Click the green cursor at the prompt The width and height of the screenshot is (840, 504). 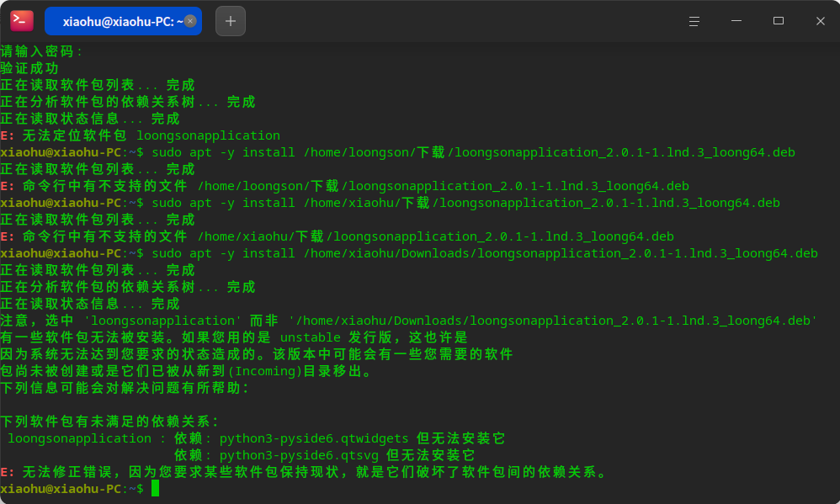pos(156,489)
